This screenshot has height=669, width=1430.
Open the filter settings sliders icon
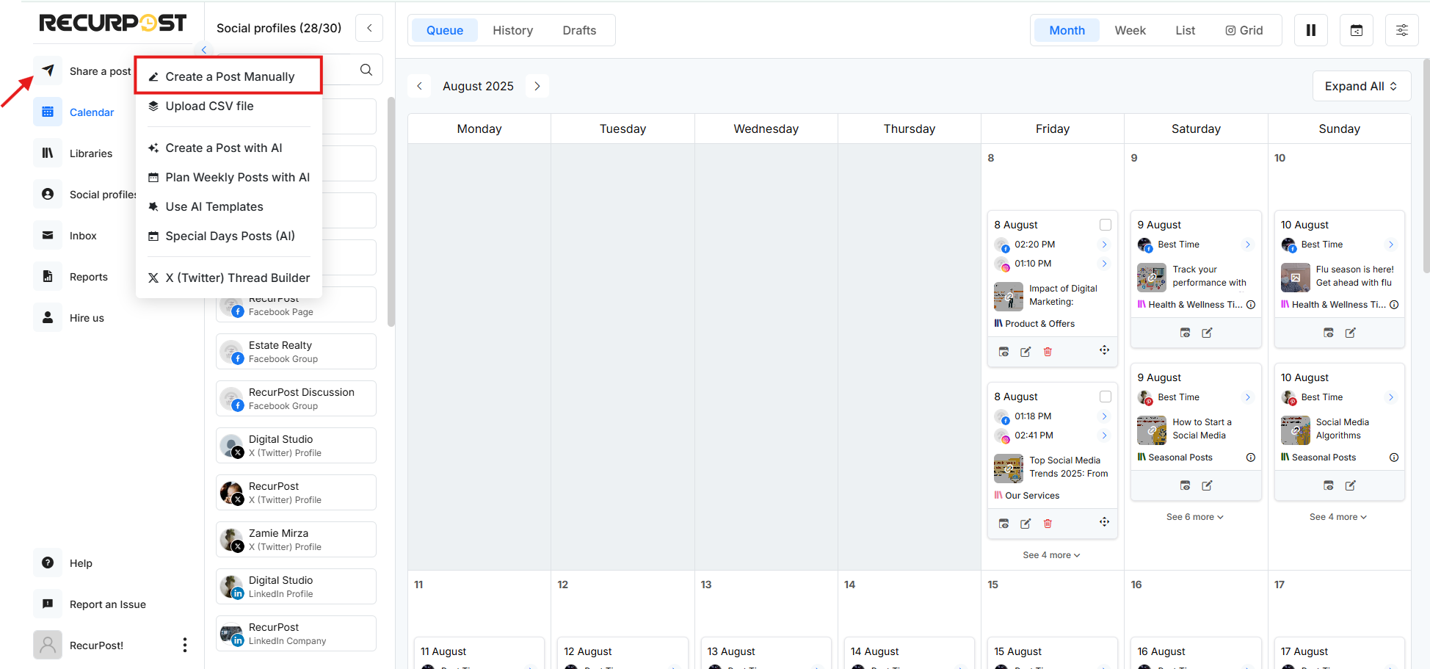pyautogui.click(x=1402, y=30)
